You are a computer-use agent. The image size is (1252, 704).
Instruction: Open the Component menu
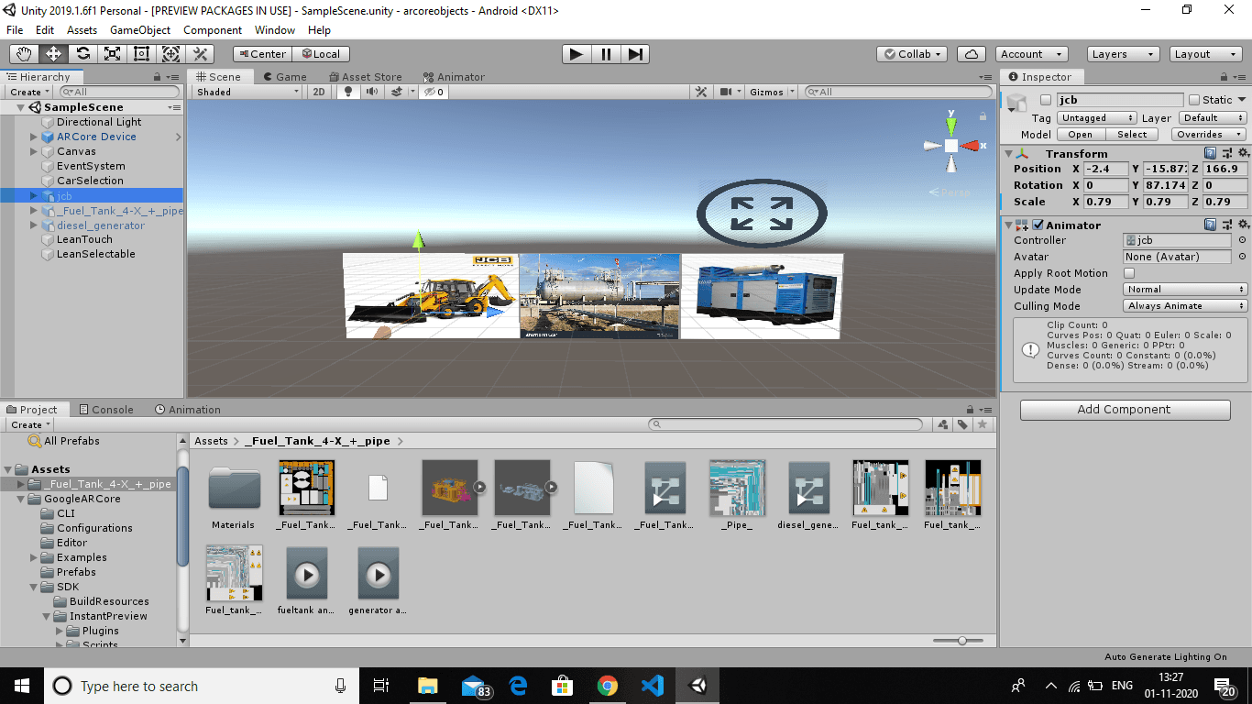coord(213,30)
